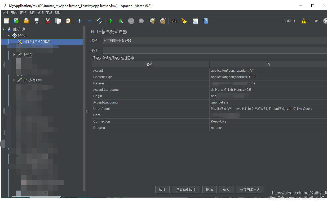Clear all results toolbar icon
The height and width of the screenshot is (203, 327).
coord(163,21)
